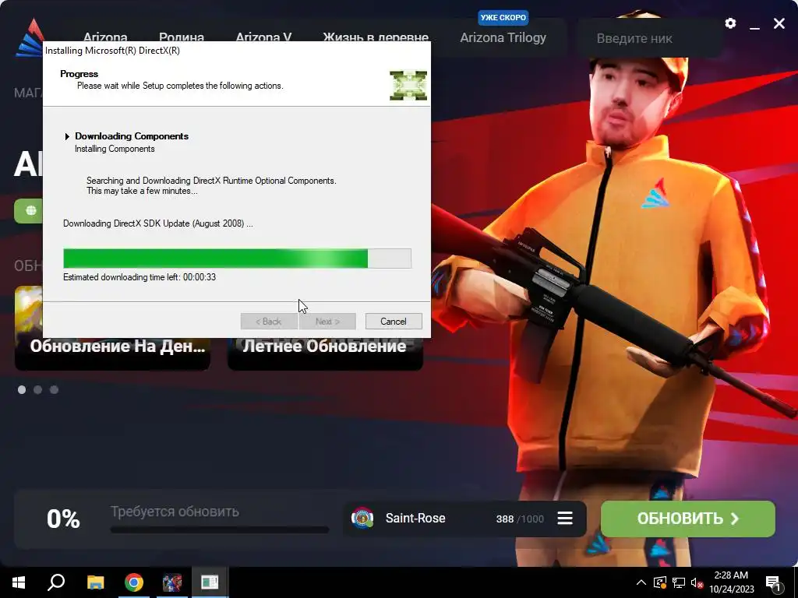
Task: Click the Введите ник nickname field
Action: pos(650,38)
